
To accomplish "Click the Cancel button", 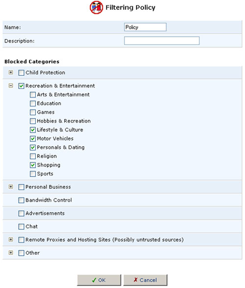I will point(146,280).
